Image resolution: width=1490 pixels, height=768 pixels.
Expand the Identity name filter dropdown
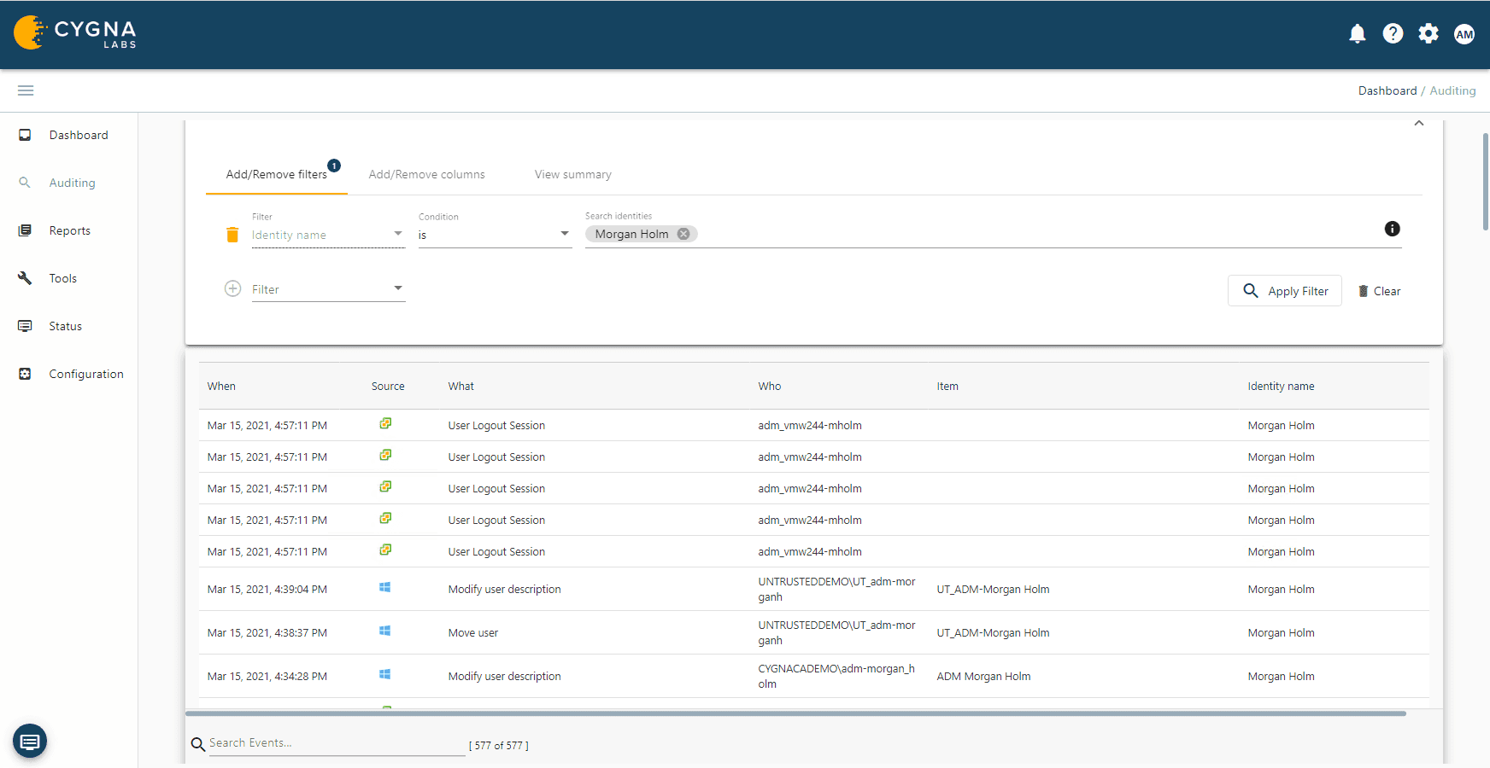click(x=397, y=234)
